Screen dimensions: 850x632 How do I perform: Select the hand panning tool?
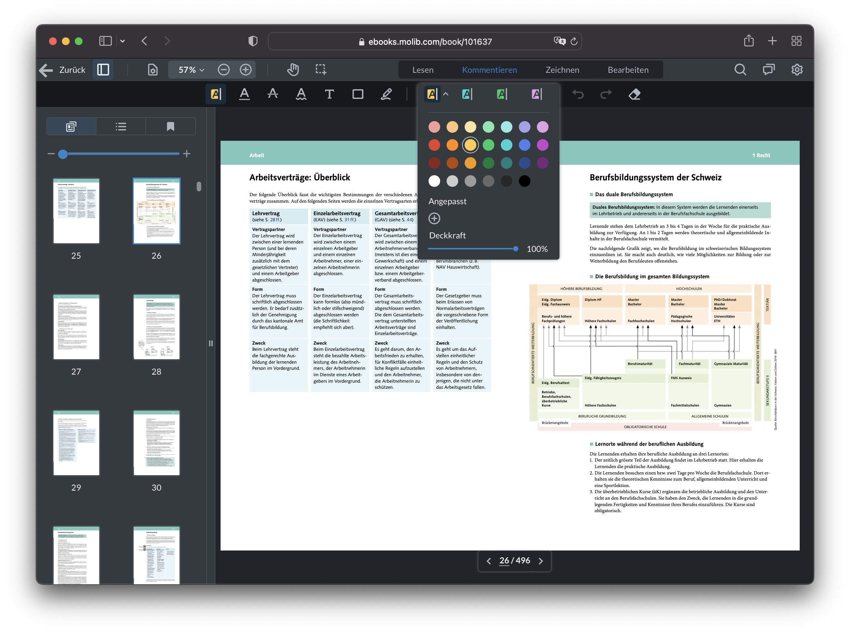click(293, 70)
